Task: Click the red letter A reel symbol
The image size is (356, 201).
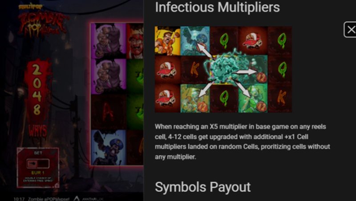Action: (x=108, y=112)
